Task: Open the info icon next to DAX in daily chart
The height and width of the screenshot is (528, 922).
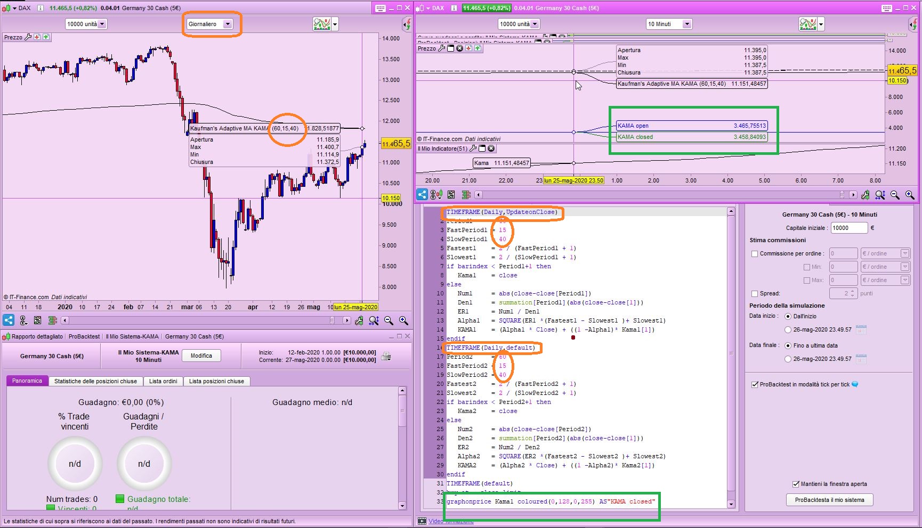Action: [x=40, y=8]
